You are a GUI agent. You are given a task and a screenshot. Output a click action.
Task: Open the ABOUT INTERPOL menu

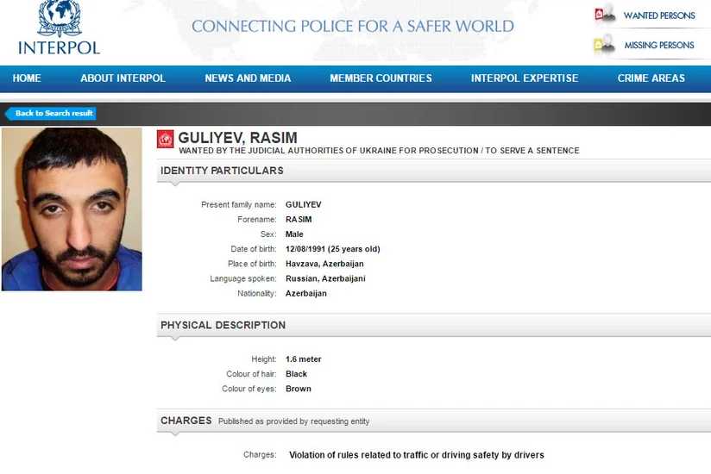[123, 78]
